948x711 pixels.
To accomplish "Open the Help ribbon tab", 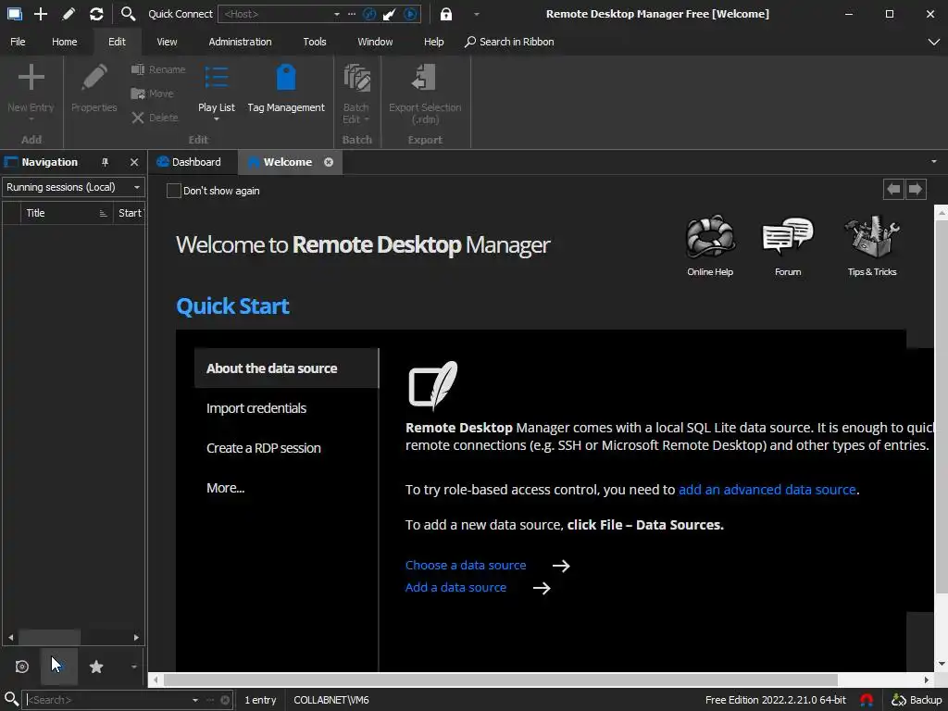I will click(x=433, y=42).
